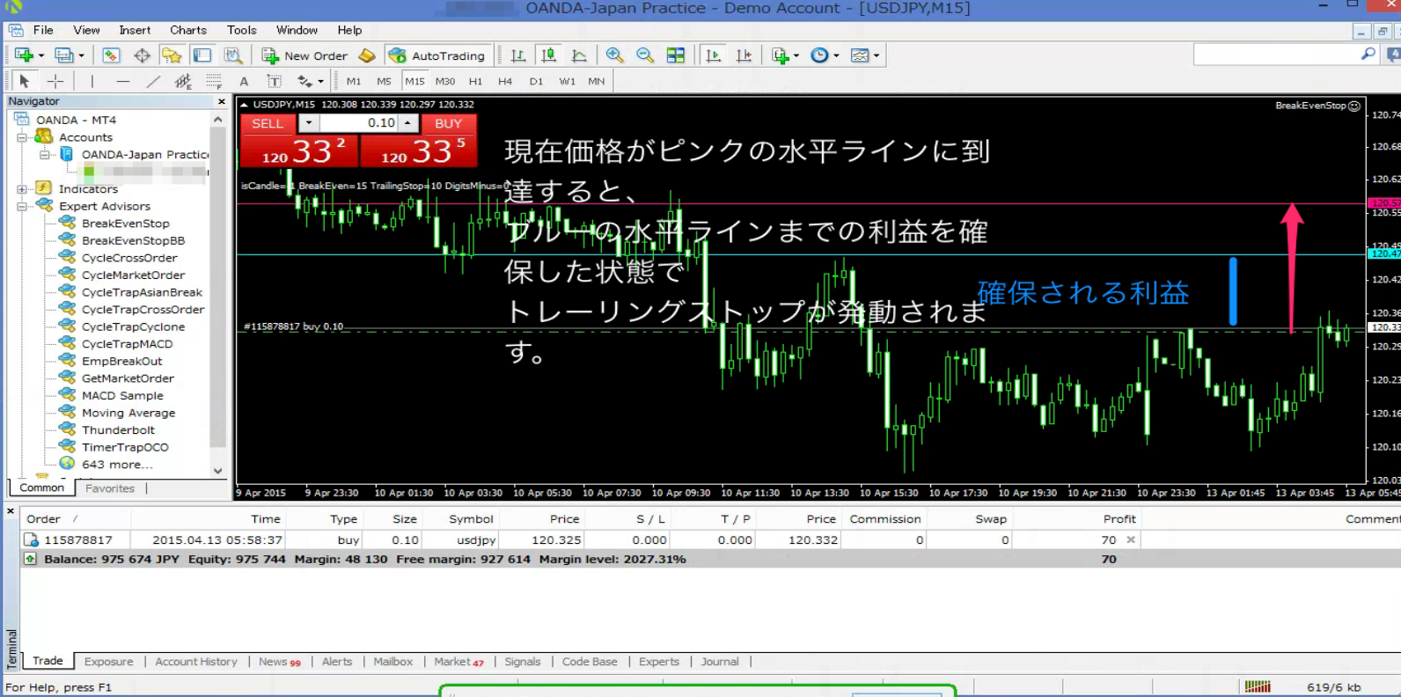Switch to the Experts terminal tab

click(659, 662)
